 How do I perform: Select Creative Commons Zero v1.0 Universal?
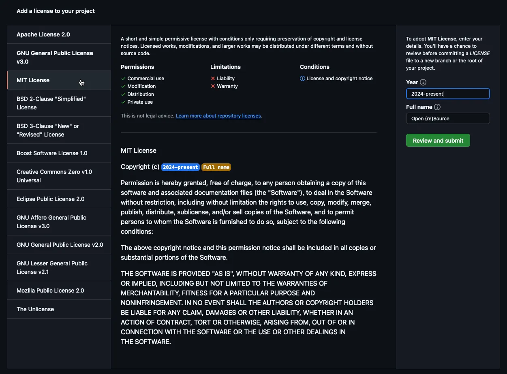coord(54,176)
